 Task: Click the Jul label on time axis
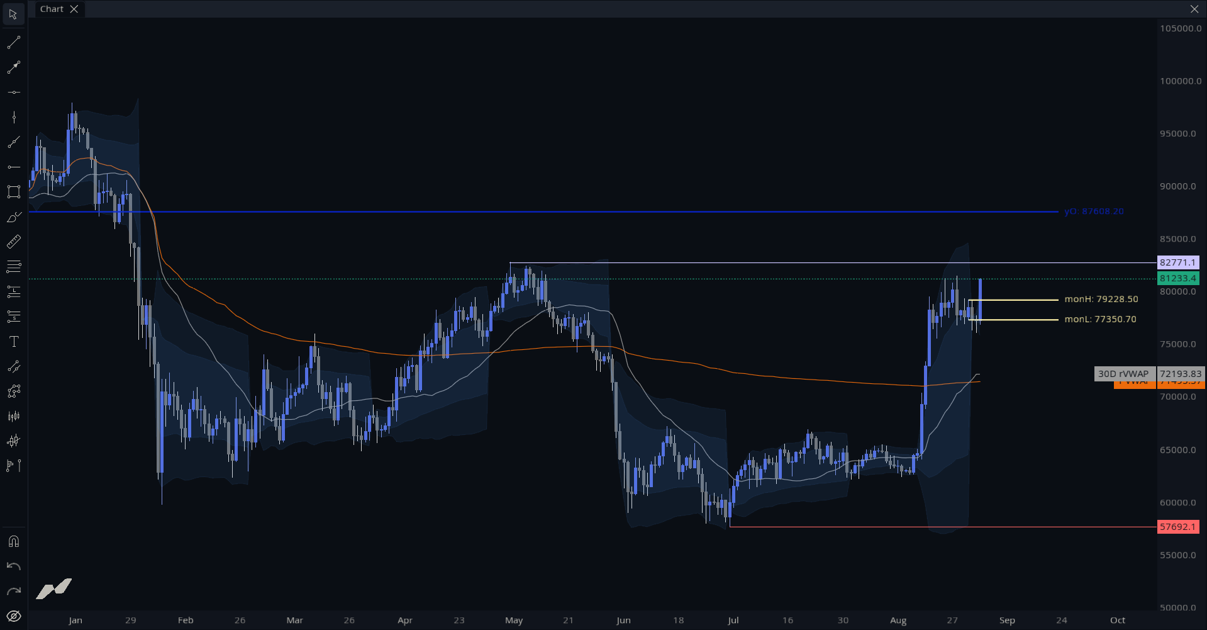pos(733,621)
